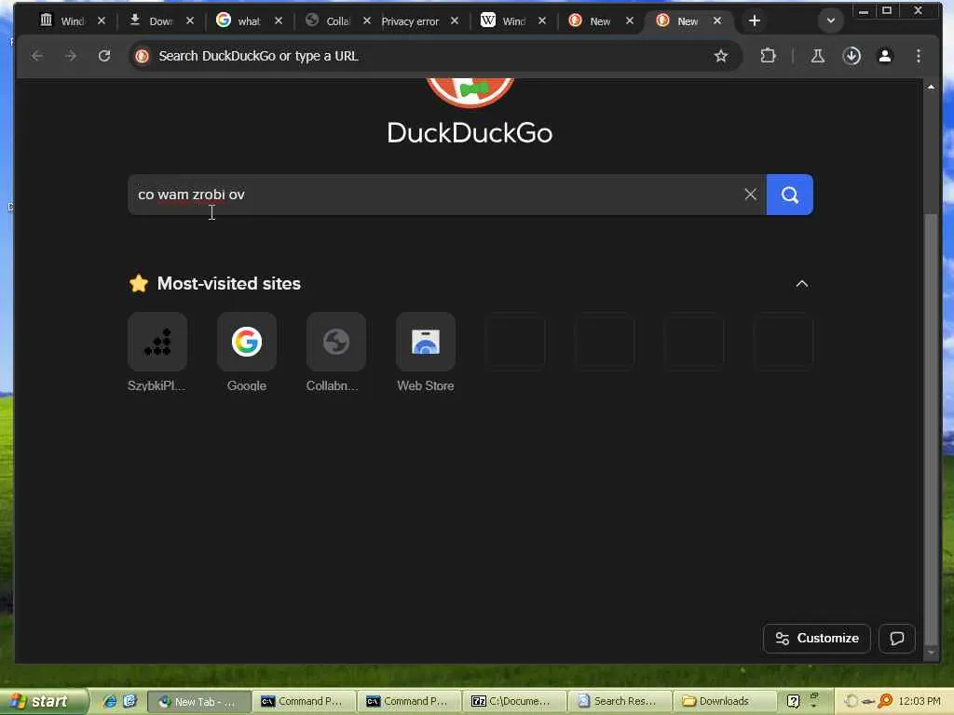The width and height of the screenshot is (954, 715).
Task: Open the profile avatar icon
Action: coord(885,56)
